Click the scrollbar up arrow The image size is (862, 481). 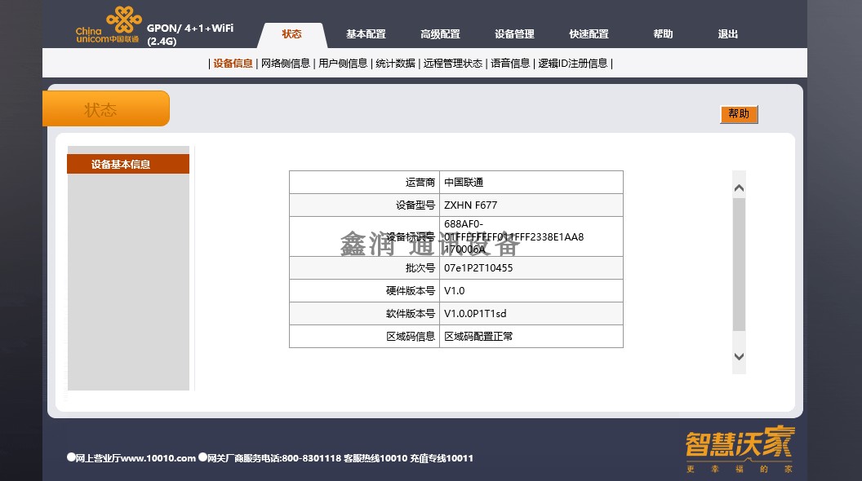coord(739,188)
